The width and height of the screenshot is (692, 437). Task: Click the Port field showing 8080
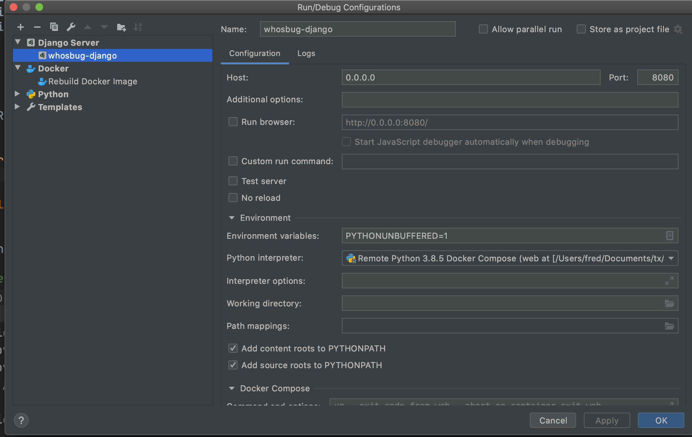(x=658, y=78)
